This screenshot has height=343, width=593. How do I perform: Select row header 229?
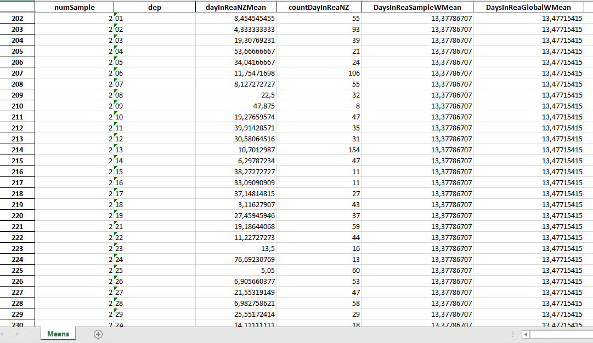pos(18,315)
